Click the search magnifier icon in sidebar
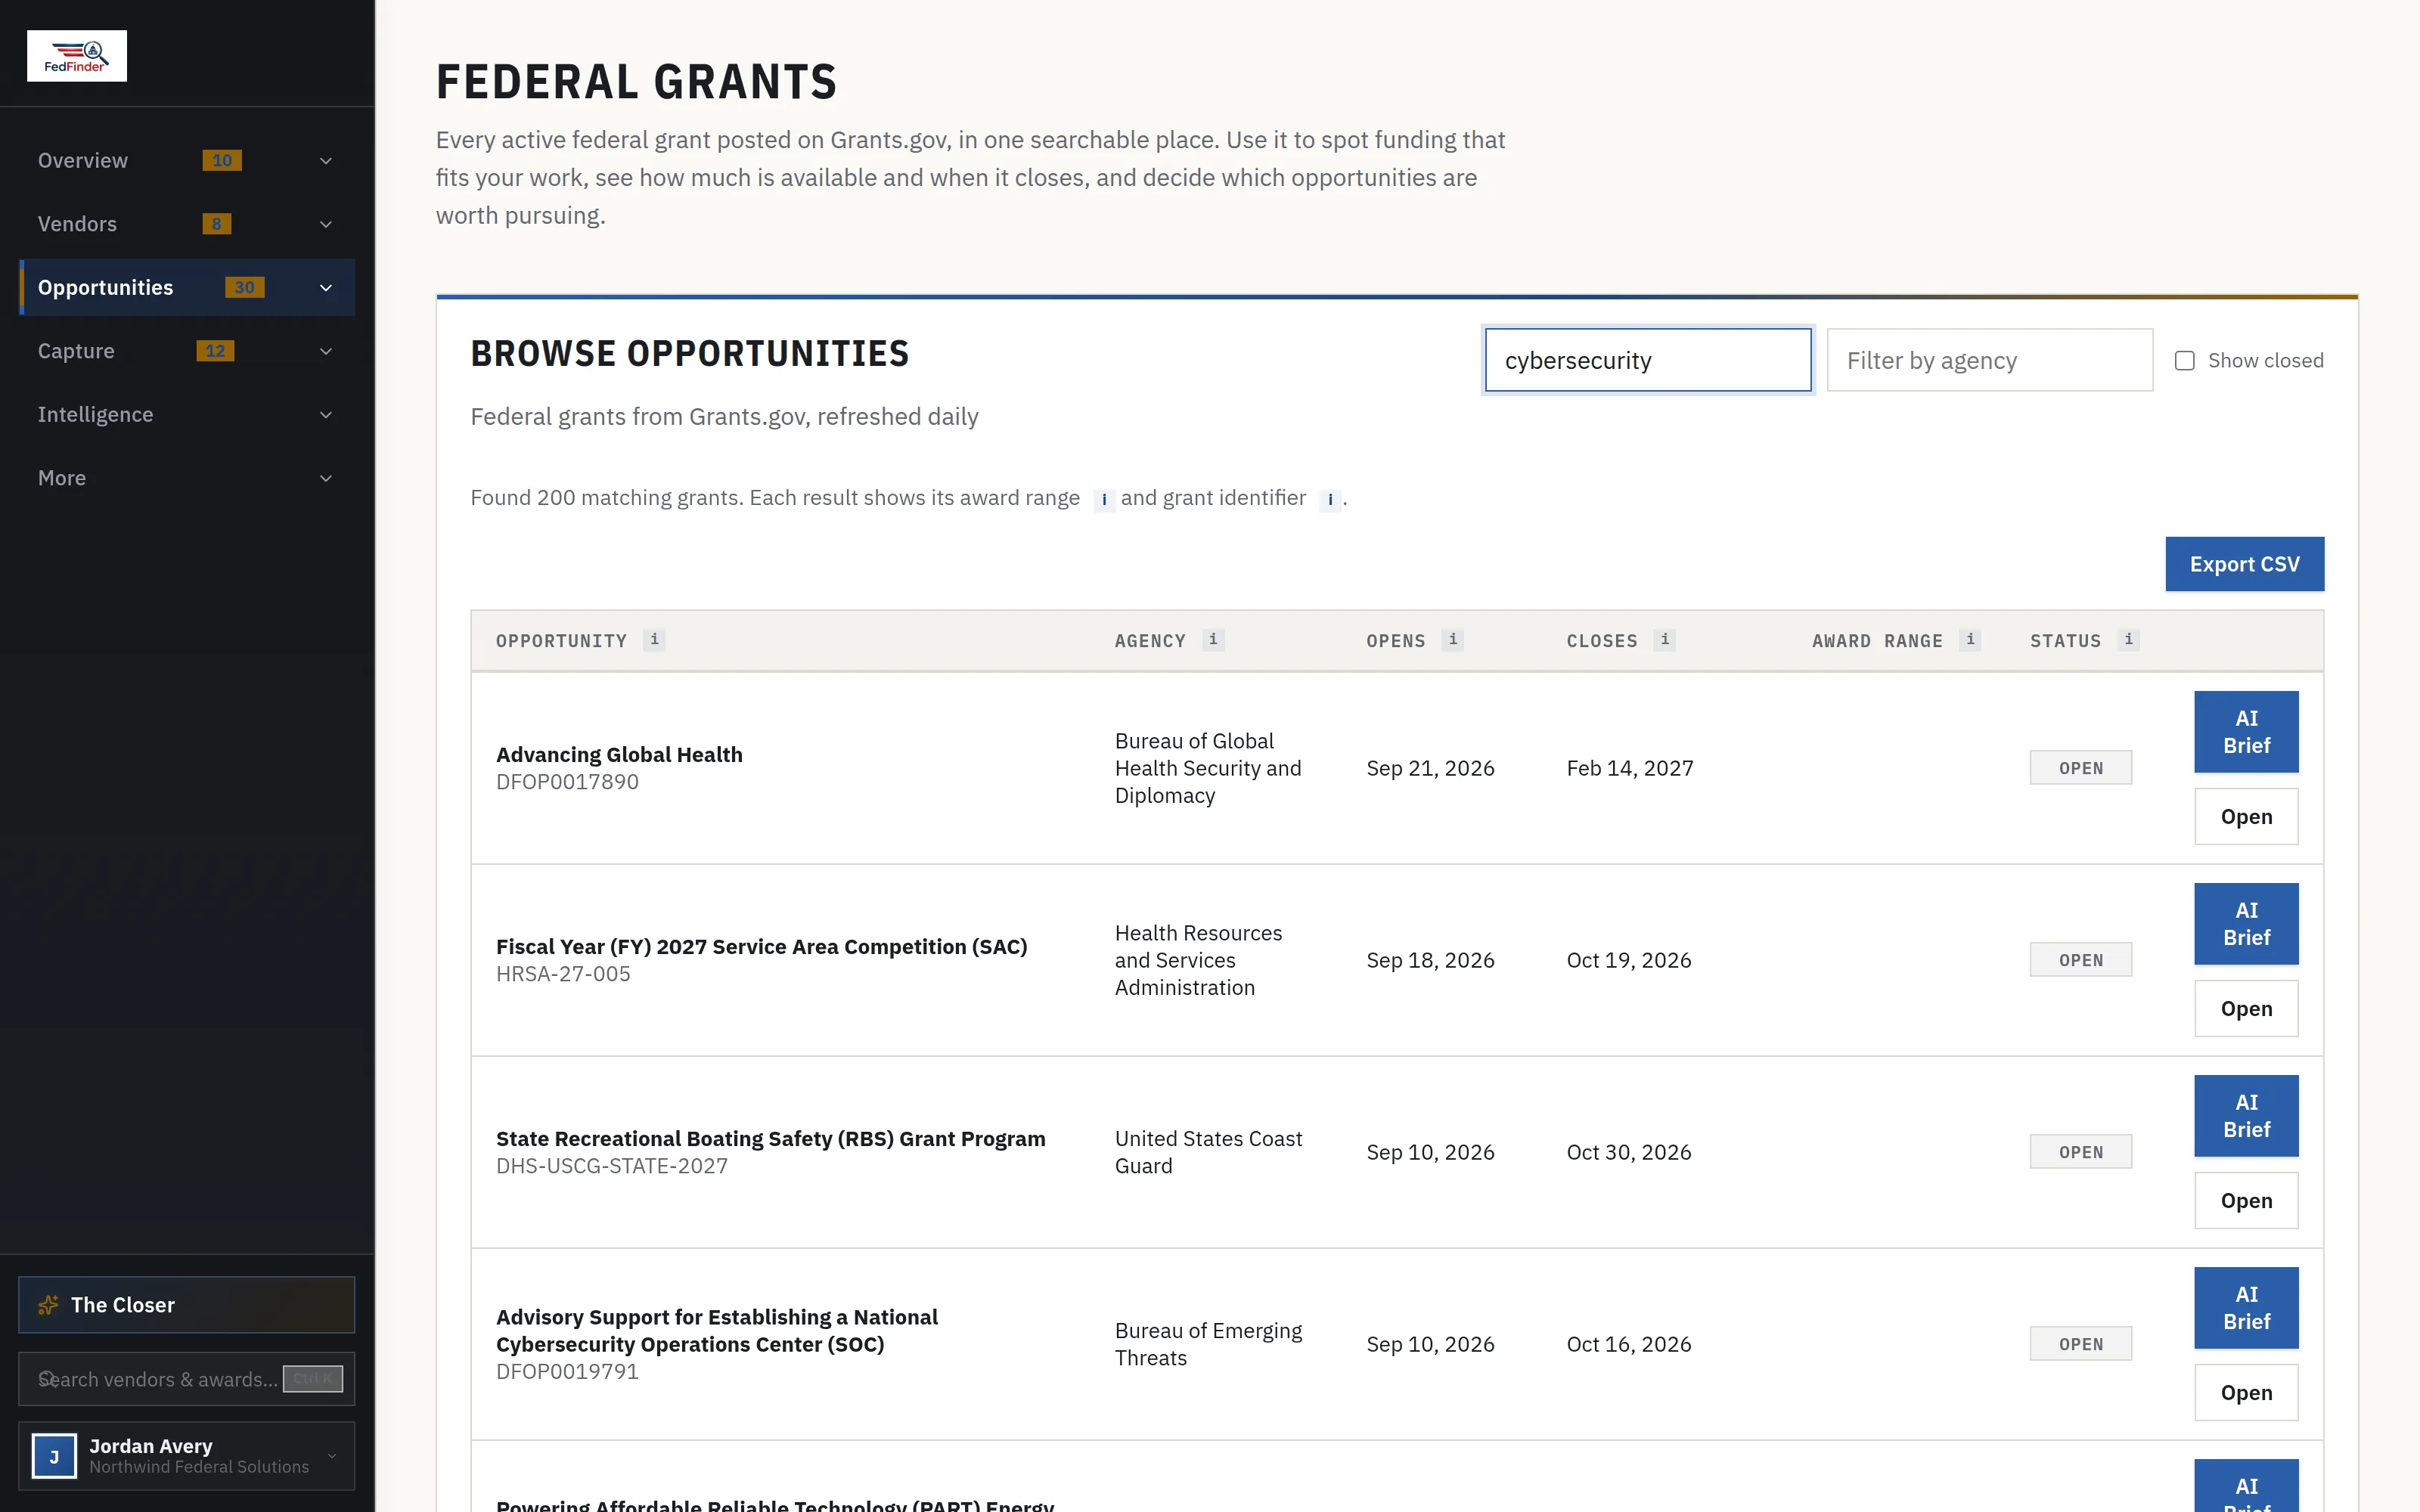Image resolution: width=2420 pixels, height=1512 pixels. pos(46,1379)
